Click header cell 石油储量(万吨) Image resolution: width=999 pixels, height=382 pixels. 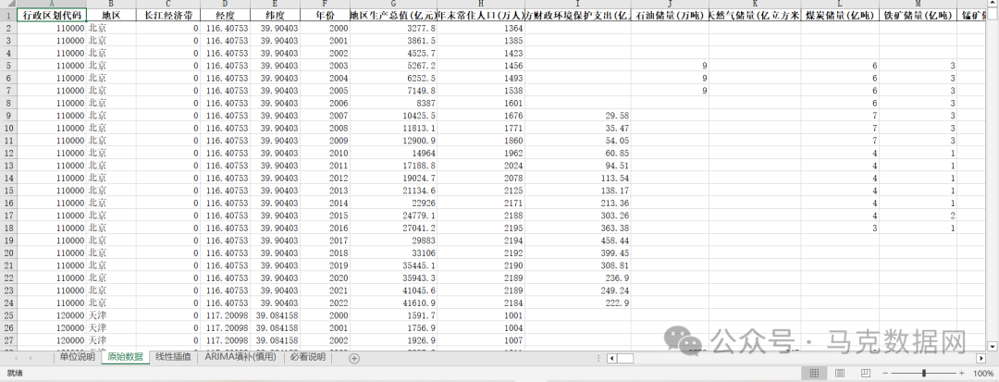pyautogui.click(x=670, y=16)
